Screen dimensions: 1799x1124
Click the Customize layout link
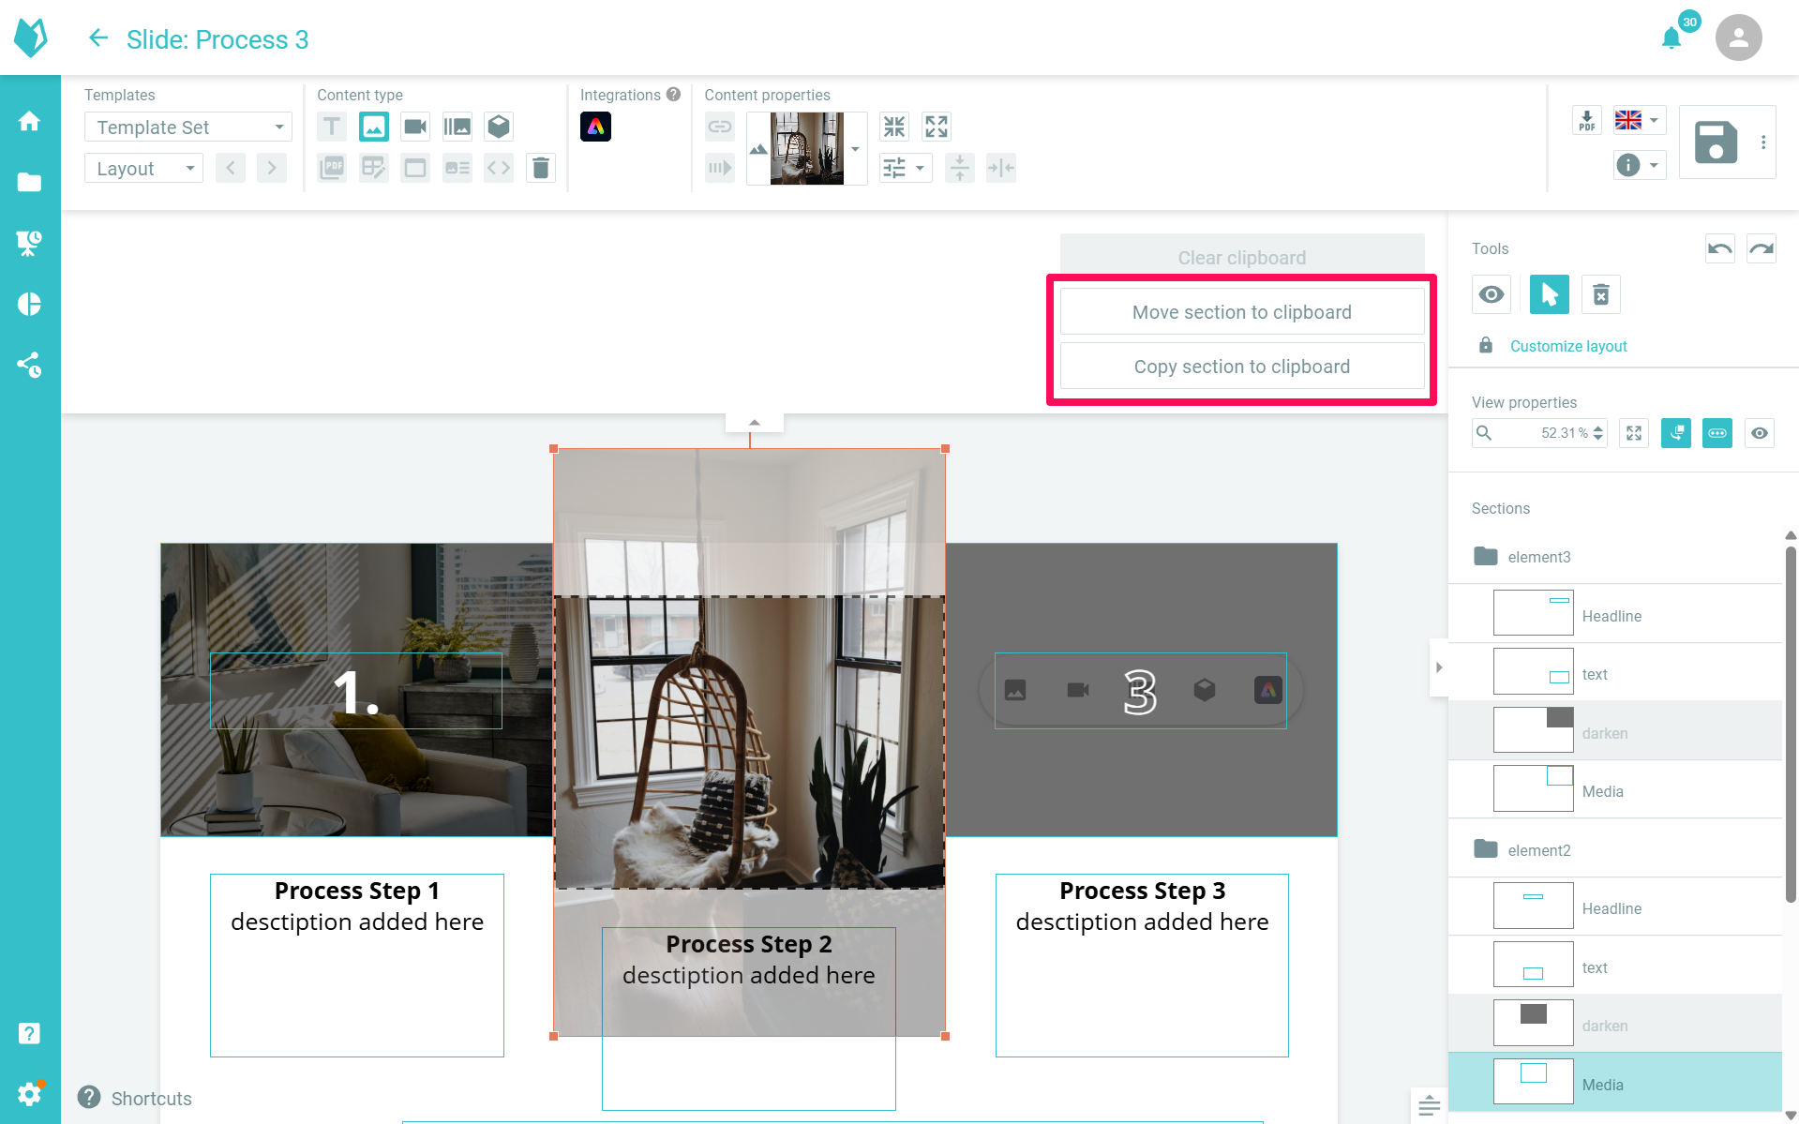1567,346
